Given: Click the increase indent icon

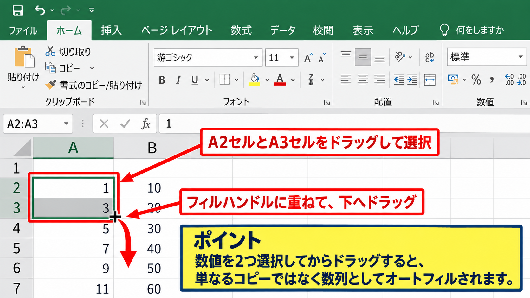Looking at the screenshot, I should 412,79.
